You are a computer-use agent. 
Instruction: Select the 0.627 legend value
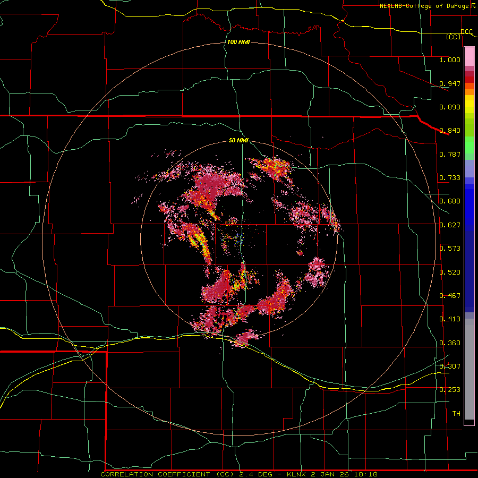click(450, 225)
